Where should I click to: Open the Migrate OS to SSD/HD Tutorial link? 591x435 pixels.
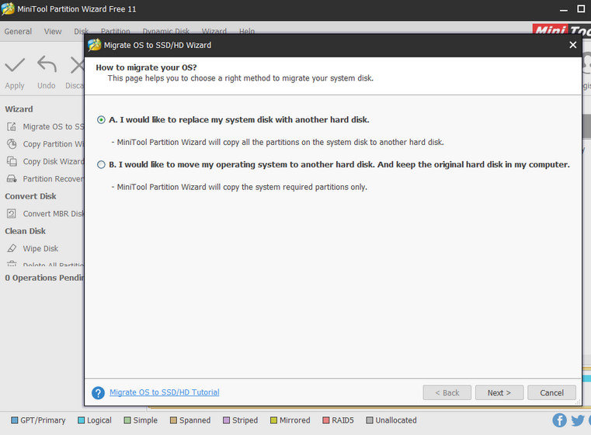(x=165, y=392)
